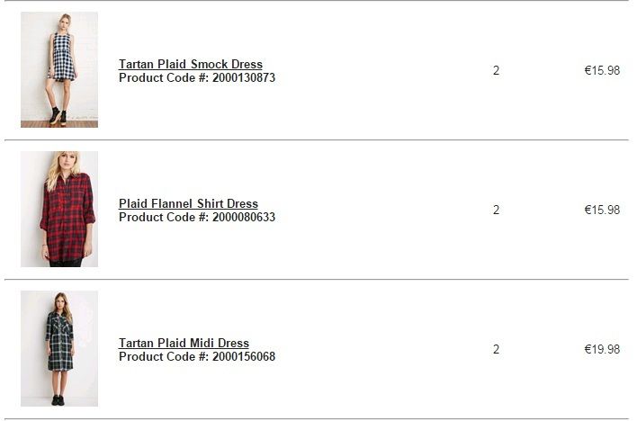Select product code number 2000130873

coord(244,78)
